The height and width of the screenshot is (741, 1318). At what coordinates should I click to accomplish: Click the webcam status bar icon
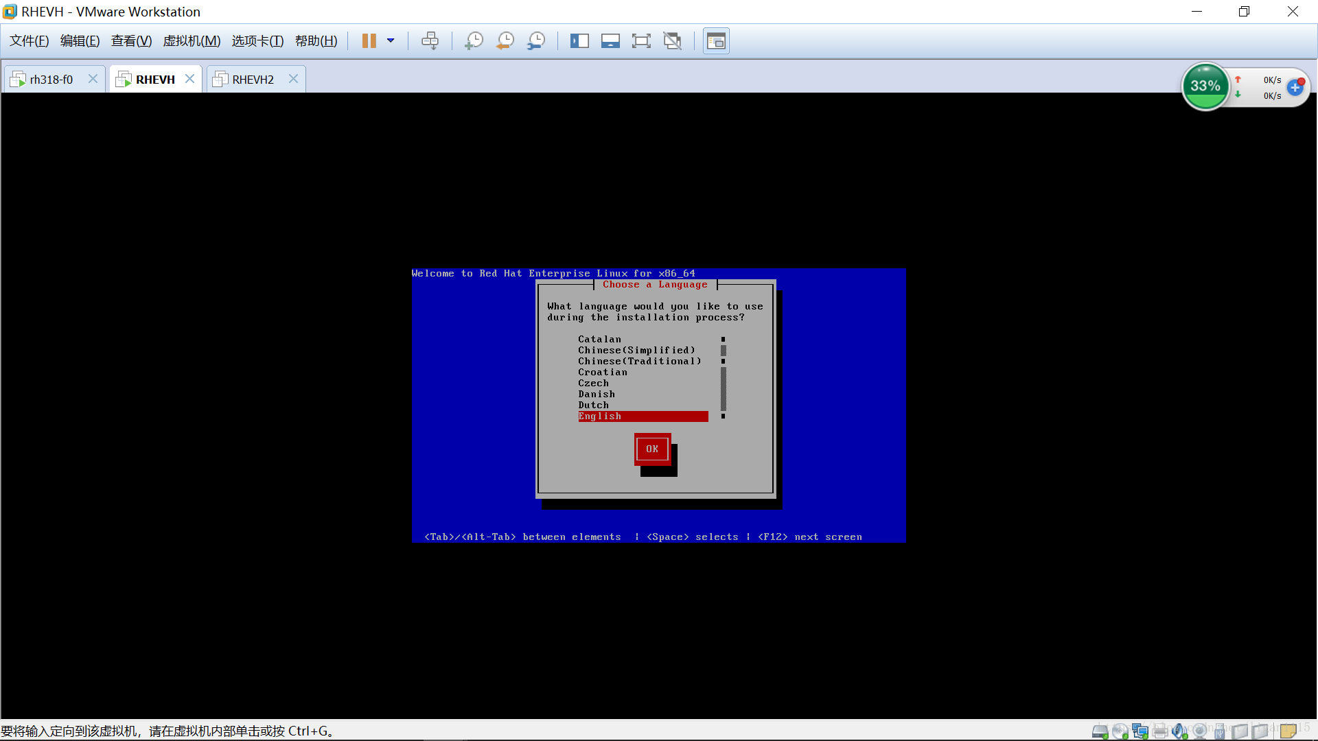point(1200,731)
